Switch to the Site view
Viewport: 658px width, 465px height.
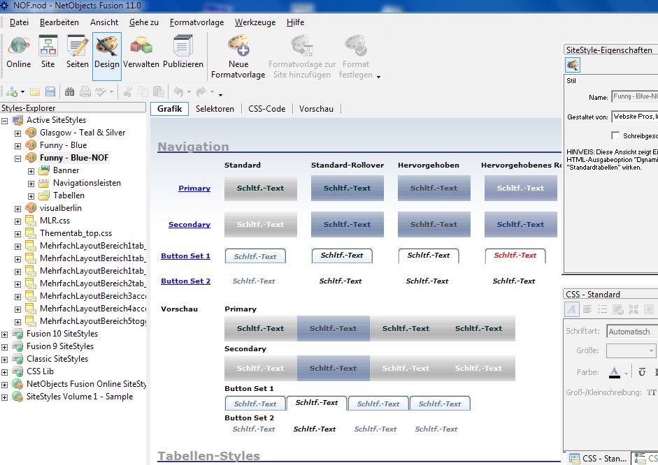tap(48, 52)
